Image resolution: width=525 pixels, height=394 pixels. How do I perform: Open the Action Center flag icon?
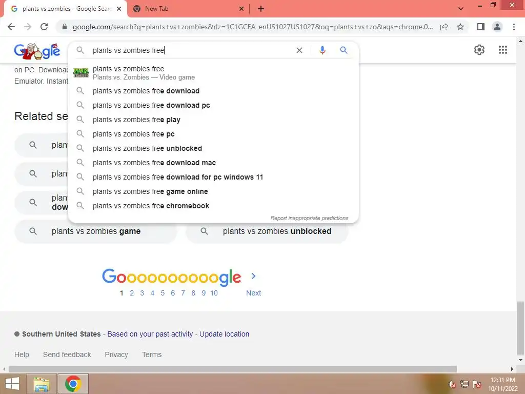click(x=477, y=384)
